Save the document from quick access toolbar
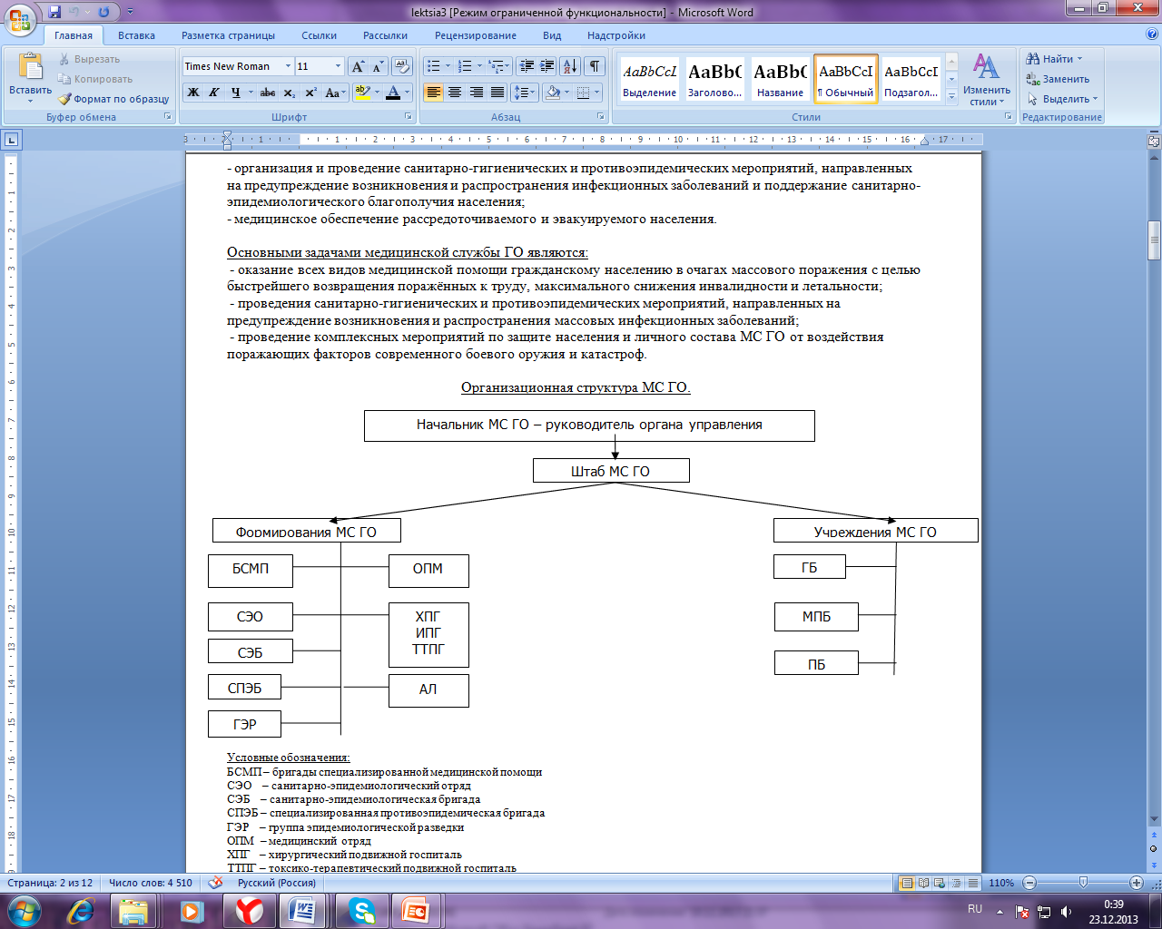The width and height of the screenshot is (1162, 929). tap(54, 12)
